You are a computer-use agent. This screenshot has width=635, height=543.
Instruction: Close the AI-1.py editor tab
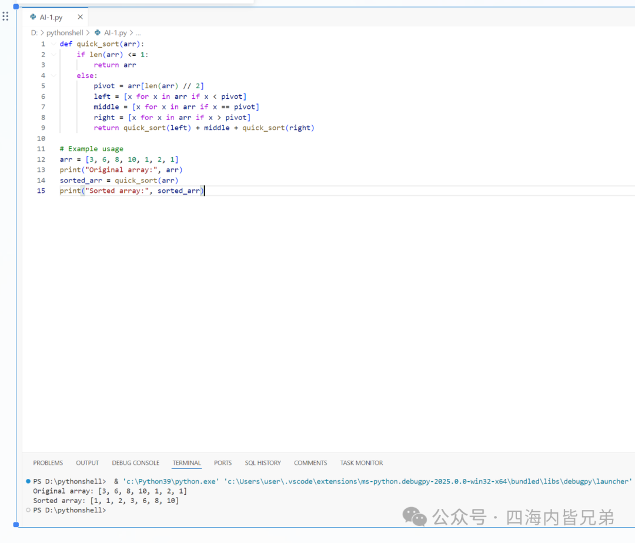(x=80, y=17)
